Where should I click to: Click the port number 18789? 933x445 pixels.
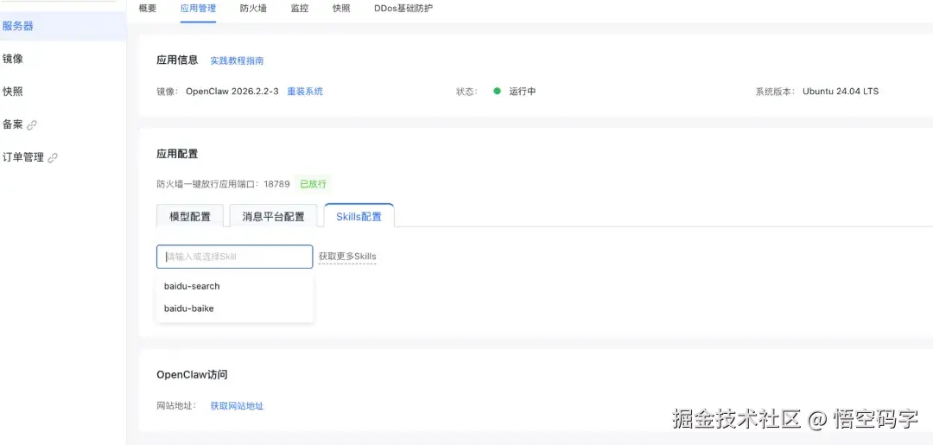tap(276, 184)
